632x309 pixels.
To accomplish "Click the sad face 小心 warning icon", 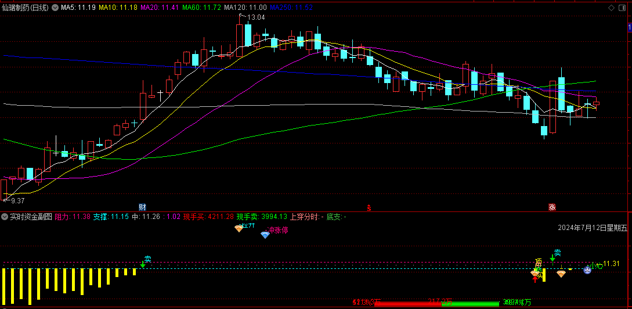I will tap(588, 270).
